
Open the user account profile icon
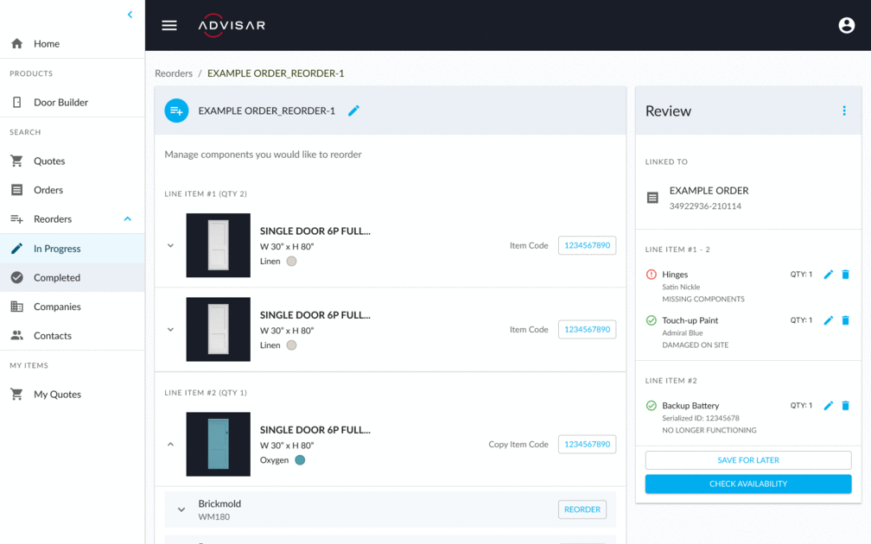click(x=846, y=25)
